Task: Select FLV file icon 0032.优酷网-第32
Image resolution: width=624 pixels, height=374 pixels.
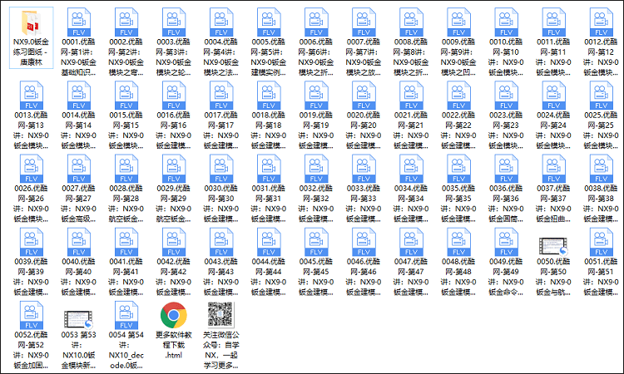Action: tap(316, 169)
